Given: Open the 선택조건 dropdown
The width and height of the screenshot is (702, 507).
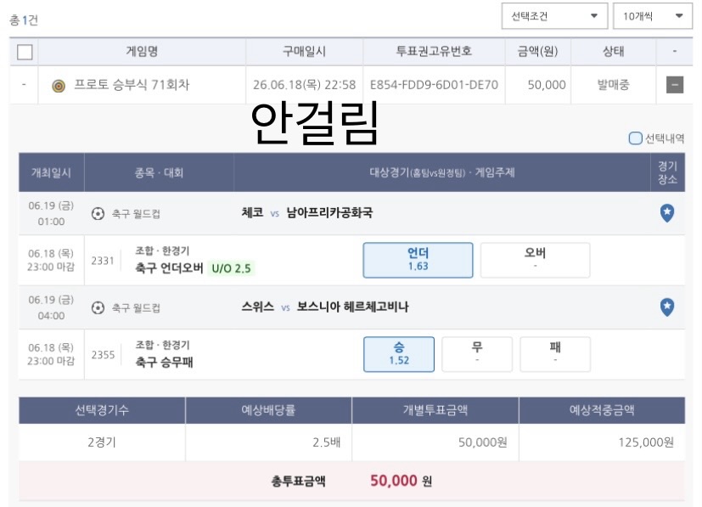Looking at the screenshot, I should click(554, 16).
